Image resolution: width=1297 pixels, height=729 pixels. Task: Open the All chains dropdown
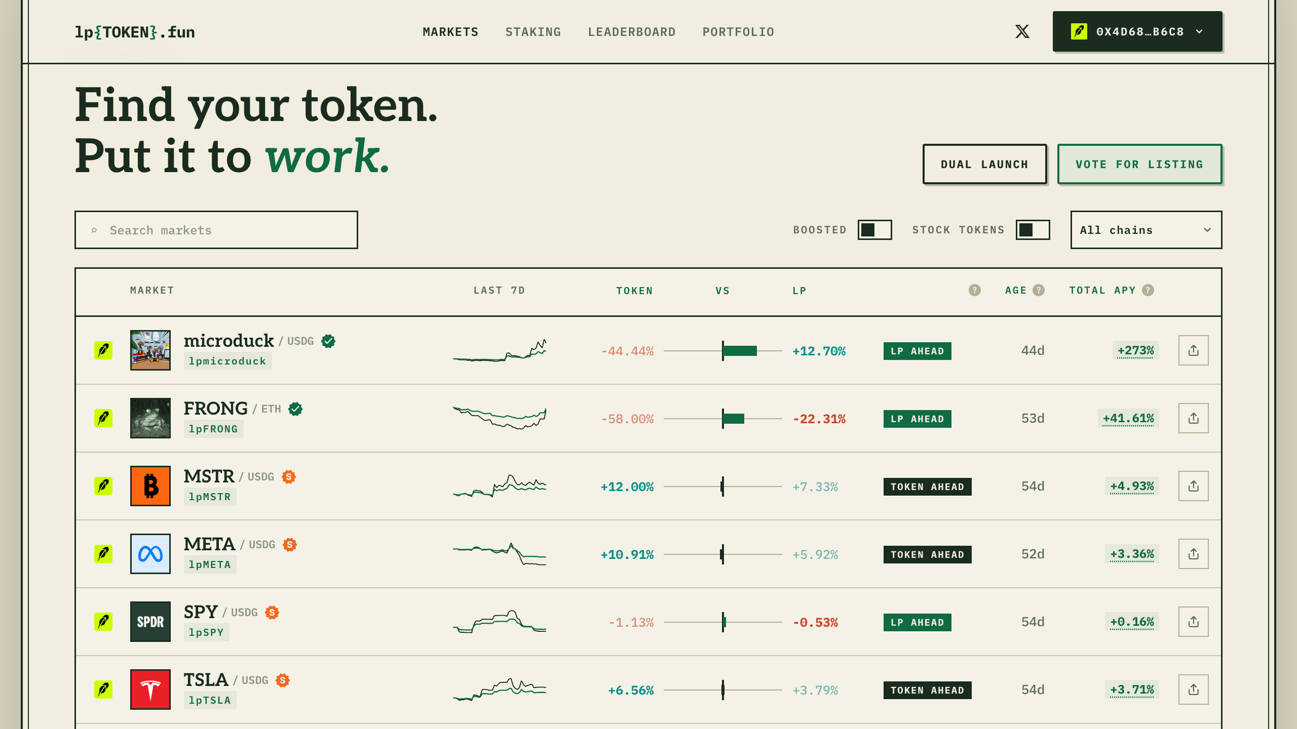1146,230
